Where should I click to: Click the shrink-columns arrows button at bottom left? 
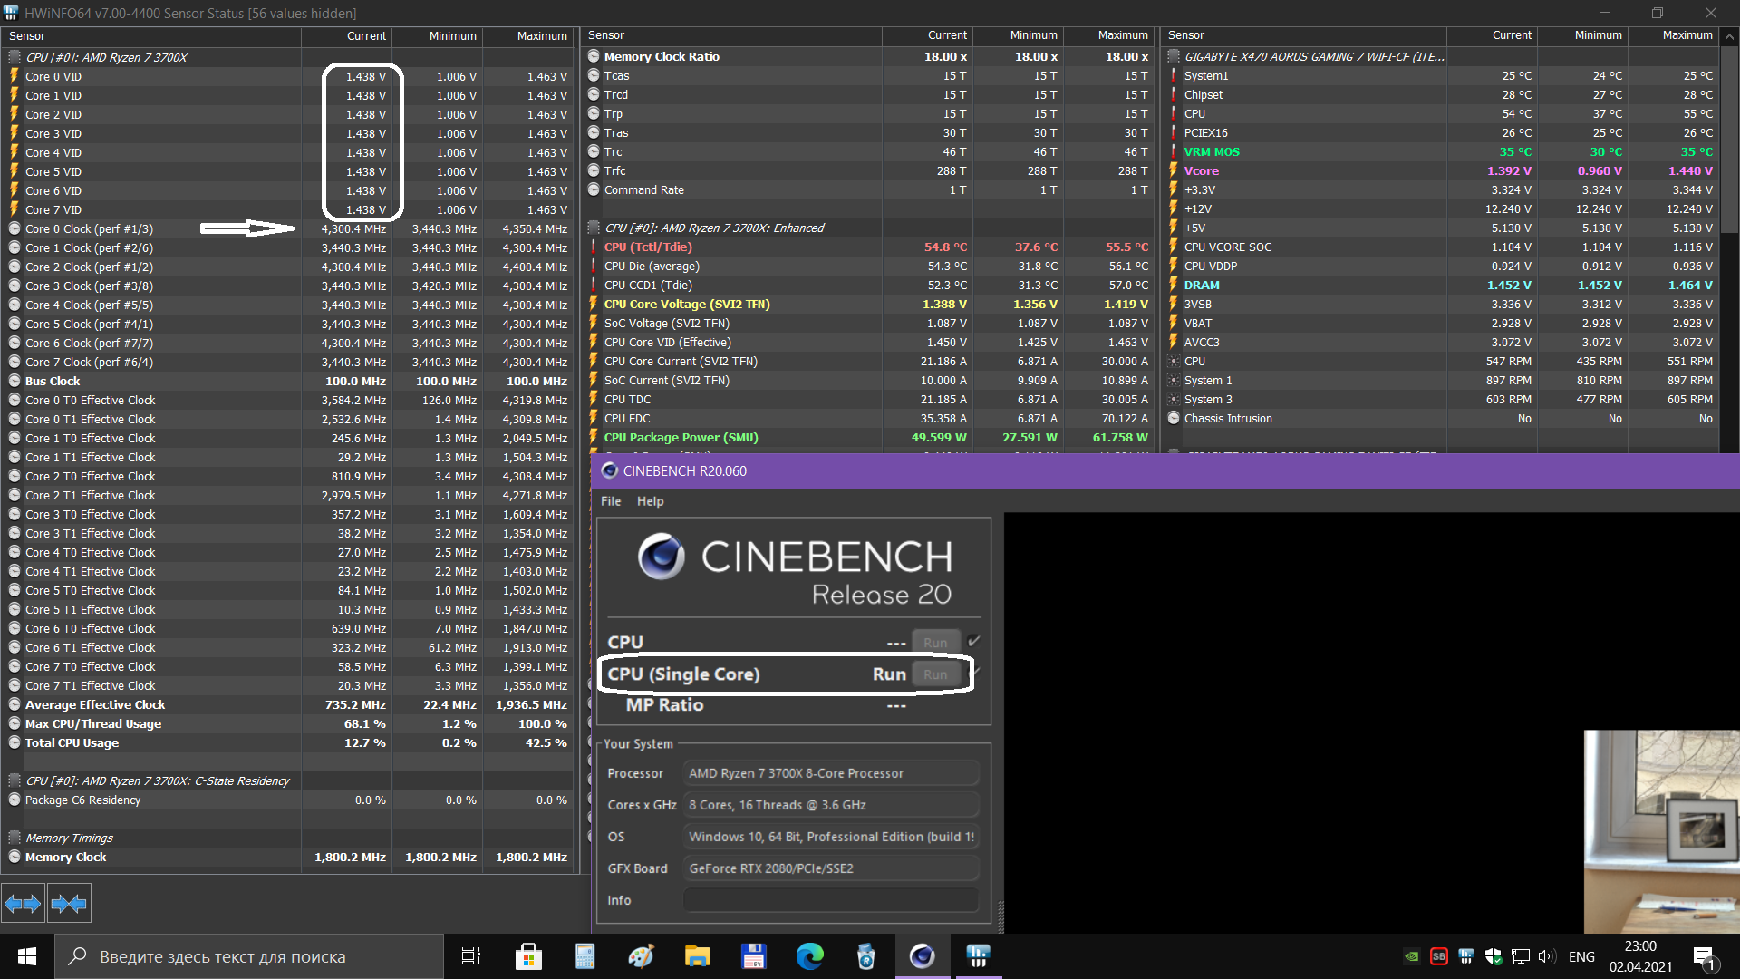(69, 903)
